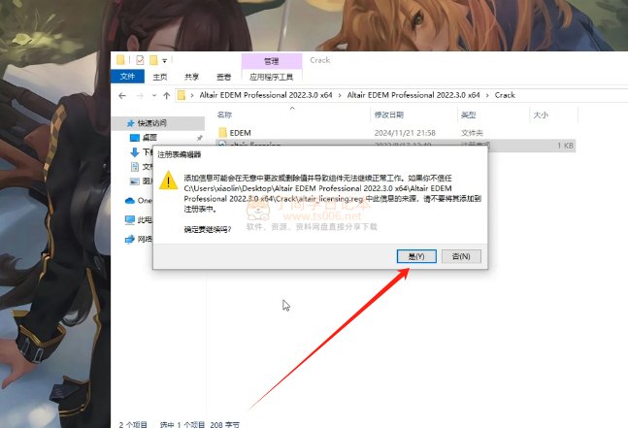The width and height of the screenshot is (628, 428).
Task: Click the 网络 network icon
Action: point(130,239)
